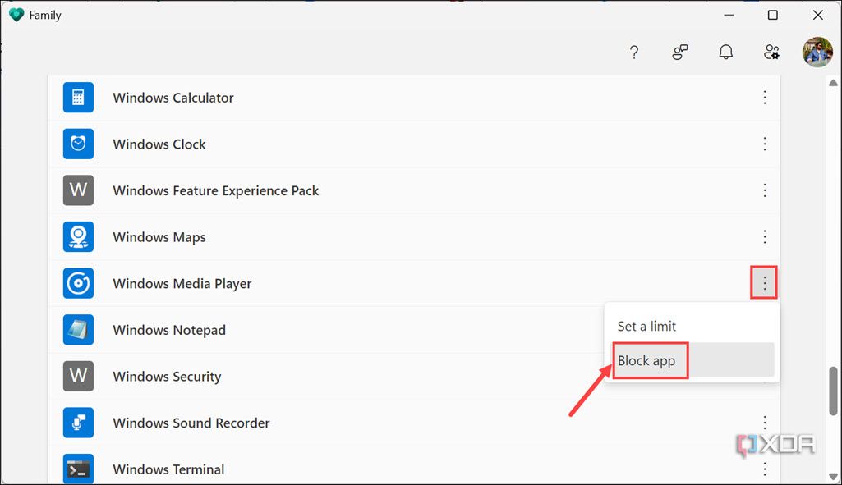Open the Windows Feature Experience Pack entry
This screenshot has width=842, height=485.
(215, 190)
